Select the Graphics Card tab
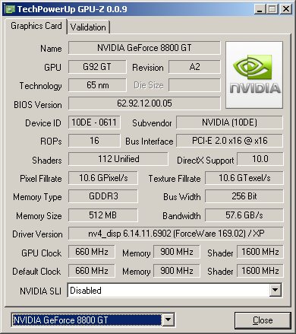This screenshot has height=334, width=296. point(36,26)
